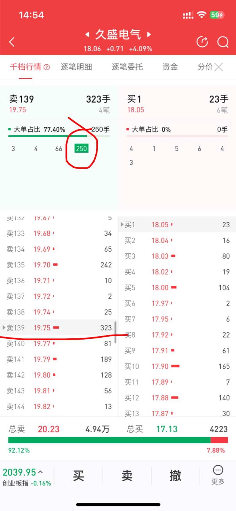Open the 逐笔明细 tab

click(x=76, y=67)
